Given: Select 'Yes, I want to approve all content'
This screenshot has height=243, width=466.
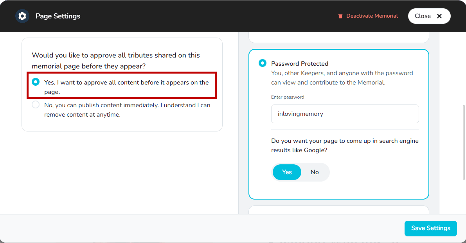Looking at the screenshot, I should pyautogui.click(x=36, y=82).
